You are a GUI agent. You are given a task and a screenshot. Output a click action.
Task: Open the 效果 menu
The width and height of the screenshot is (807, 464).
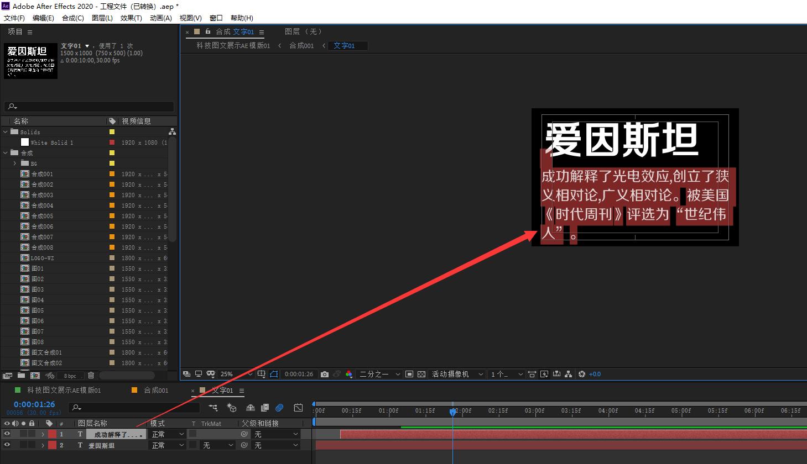click(x=131, y=18)
